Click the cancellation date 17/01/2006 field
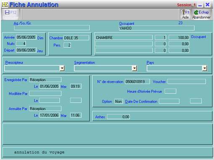The width and height of the screenshot is (214, 160). pos(50,115)
